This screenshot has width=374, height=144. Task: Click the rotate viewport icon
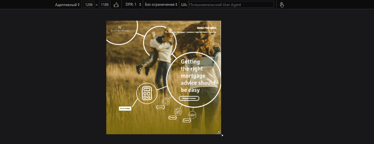(116, 4)
